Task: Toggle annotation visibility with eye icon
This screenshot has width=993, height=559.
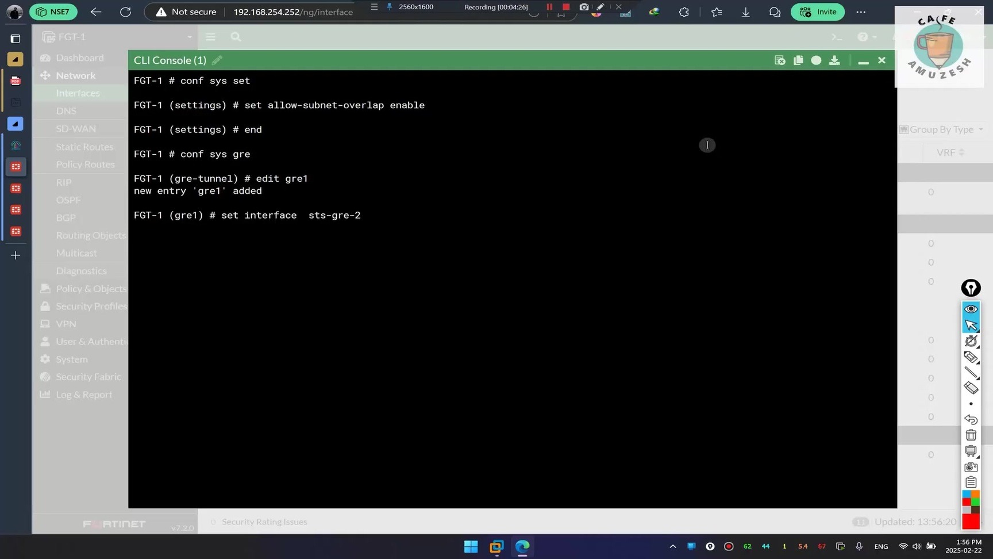Action: coord(971,309)
